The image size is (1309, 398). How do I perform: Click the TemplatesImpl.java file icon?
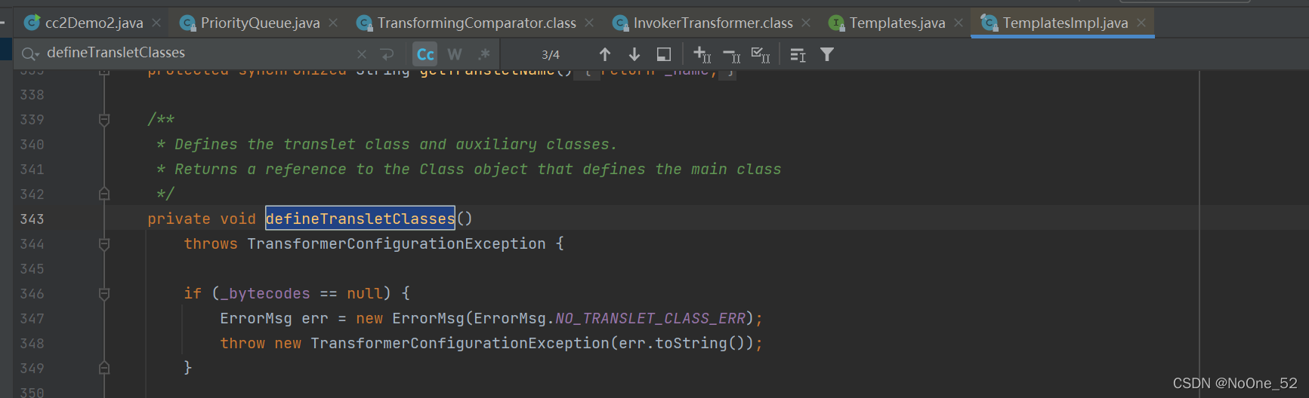989,23
